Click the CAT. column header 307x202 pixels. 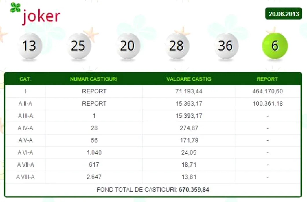25,79
